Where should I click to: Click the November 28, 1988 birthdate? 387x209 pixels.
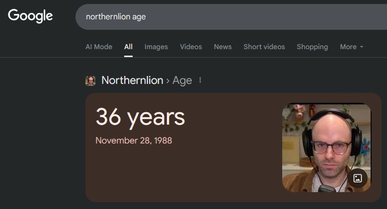click(134, 140)
